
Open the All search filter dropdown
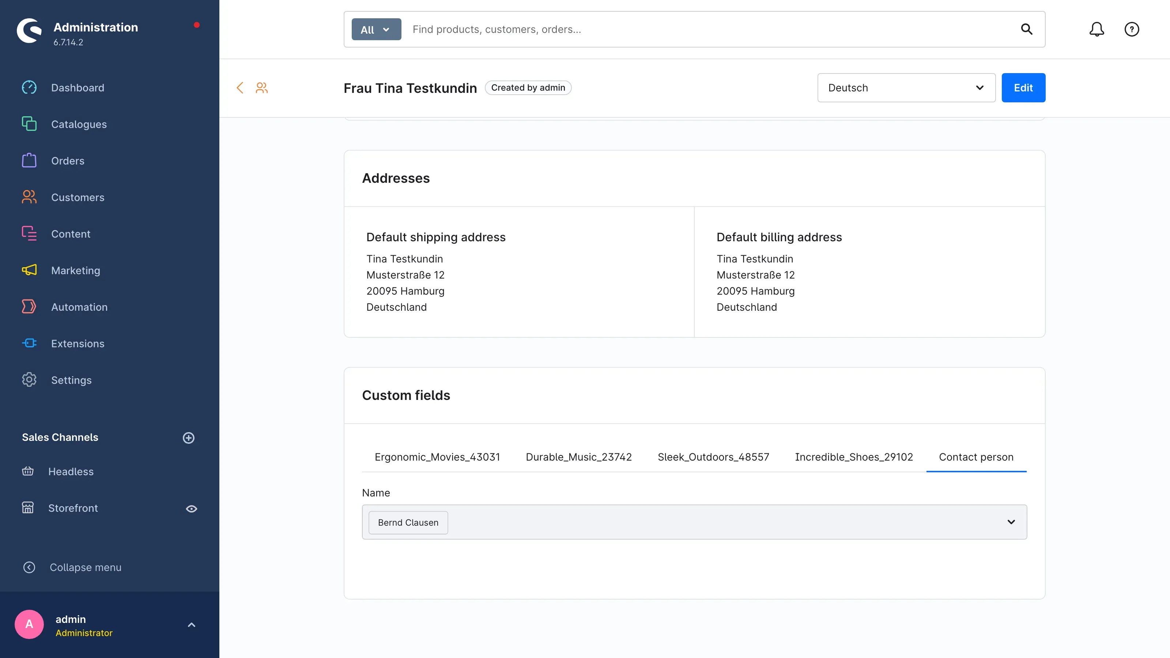click(x=376, y=29)
